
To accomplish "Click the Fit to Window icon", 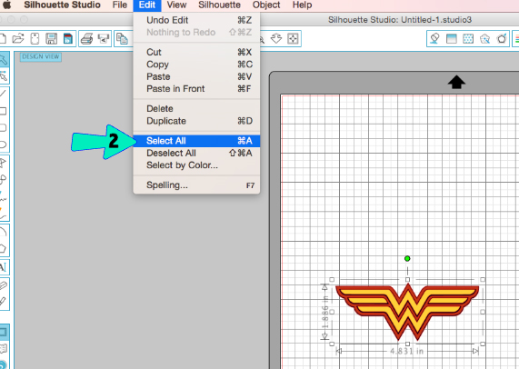I will coord(293,39).
